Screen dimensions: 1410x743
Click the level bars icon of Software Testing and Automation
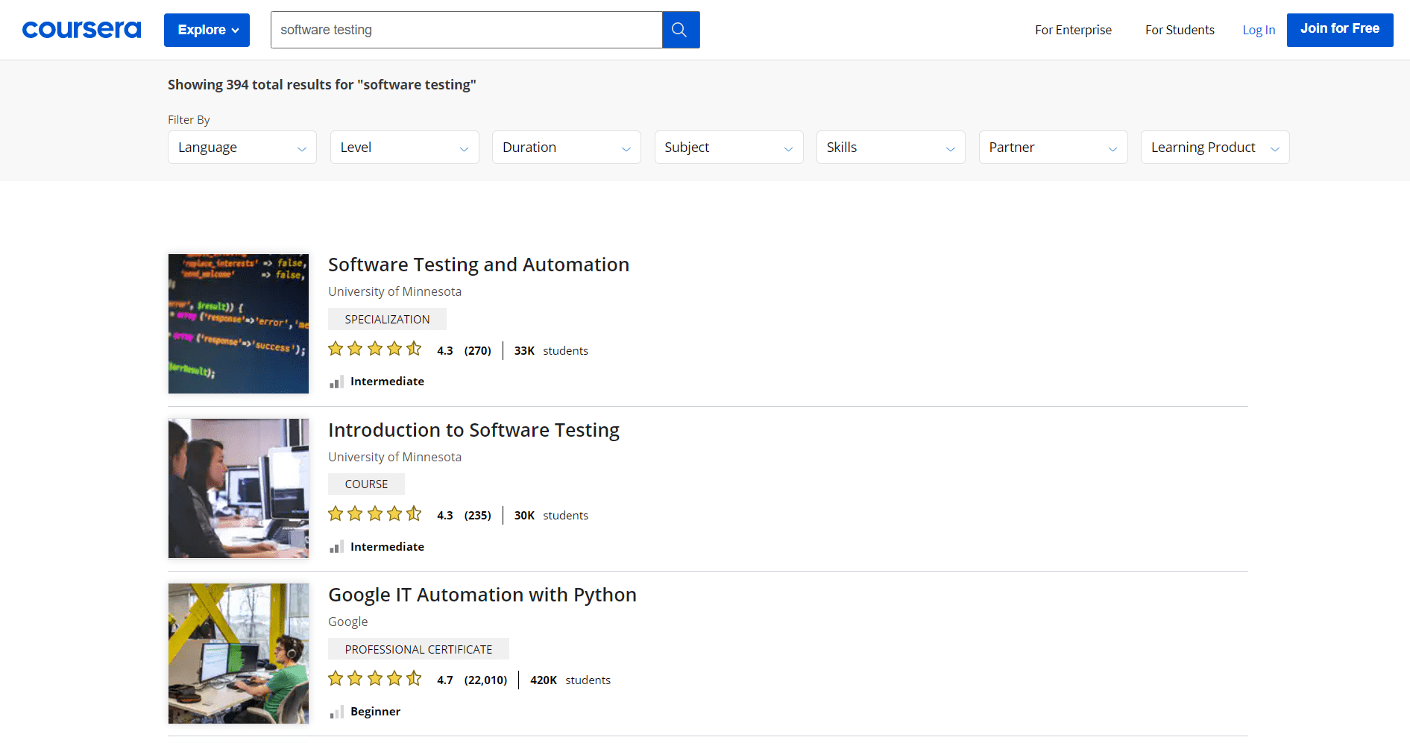pyautogui.click(x=336, y=382)
